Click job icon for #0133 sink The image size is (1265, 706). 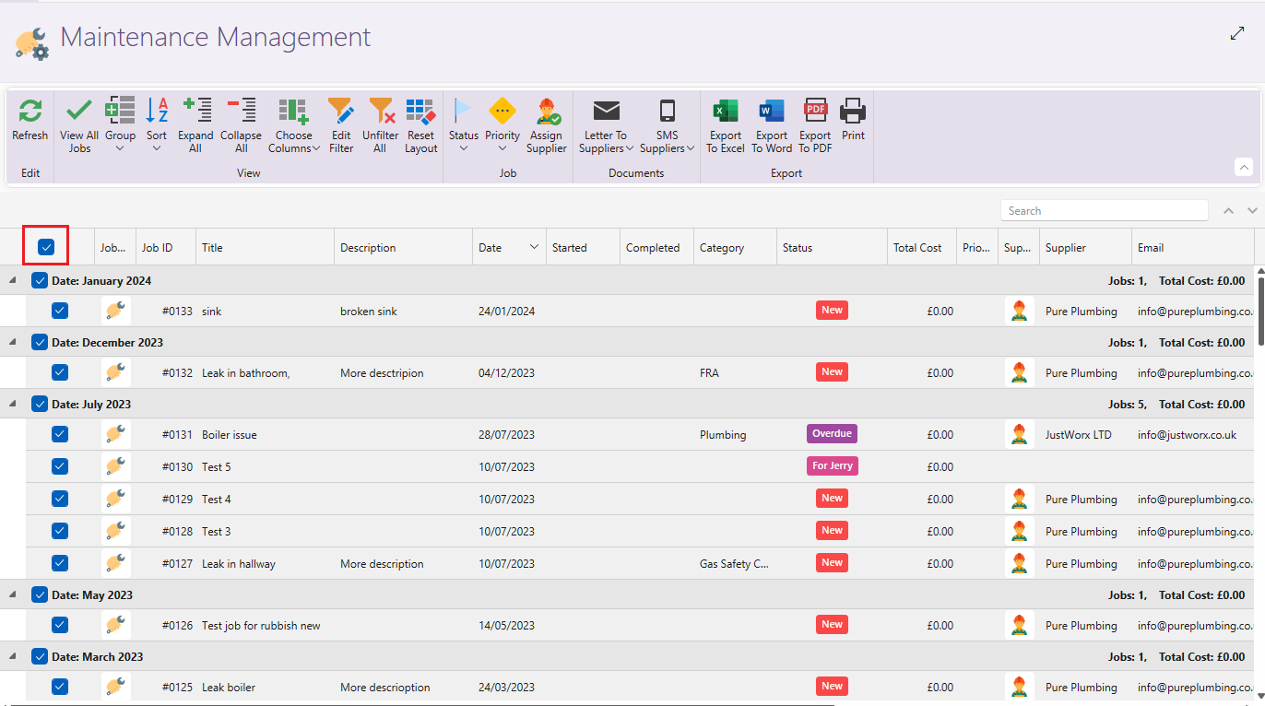pyautogui.click(x=115, y=311)
